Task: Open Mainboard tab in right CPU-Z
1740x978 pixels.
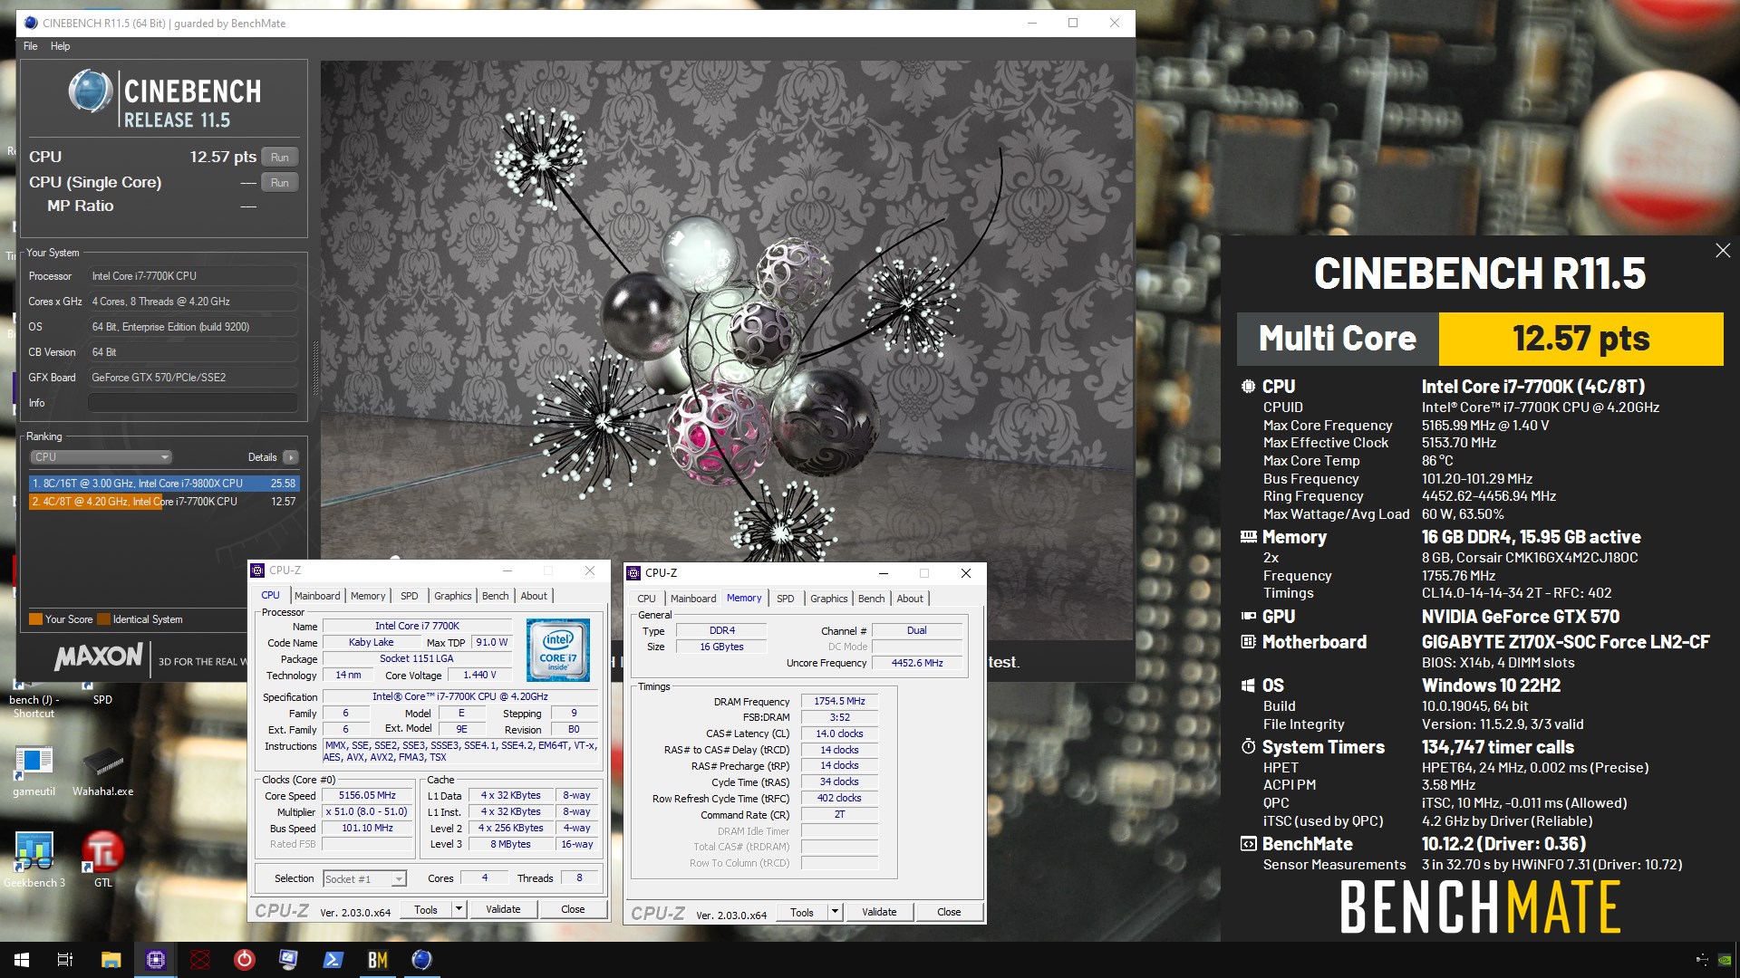Action: point(693,599)
